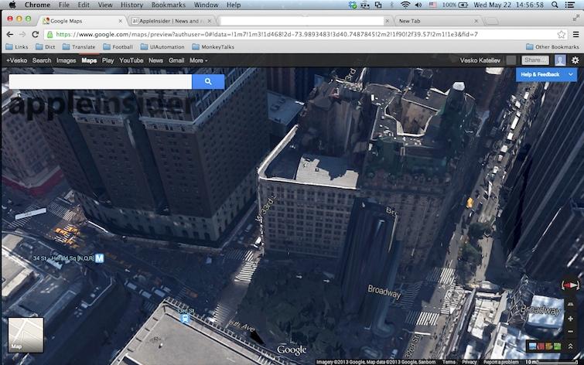Select the Google Maps tab
This screenshot has width=584, height=365.
83,21
